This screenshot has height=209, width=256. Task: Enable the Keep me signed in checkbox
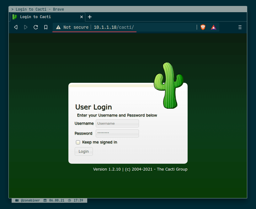click(x=78, y=142)
